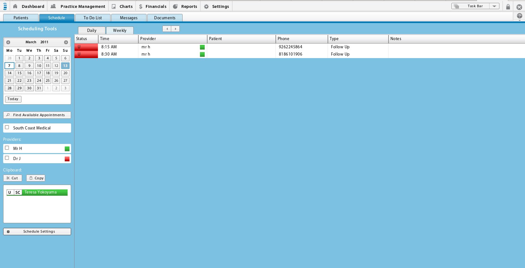Step schedule forward with right arrow
This screenshot has height=268, width=525.
tap(175, 29)
